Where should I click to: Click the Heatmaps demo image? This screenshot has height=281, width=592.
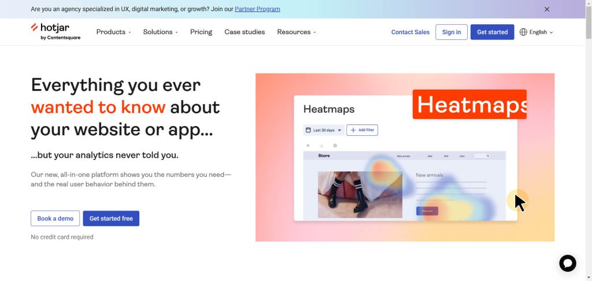[x=405, y=157]
